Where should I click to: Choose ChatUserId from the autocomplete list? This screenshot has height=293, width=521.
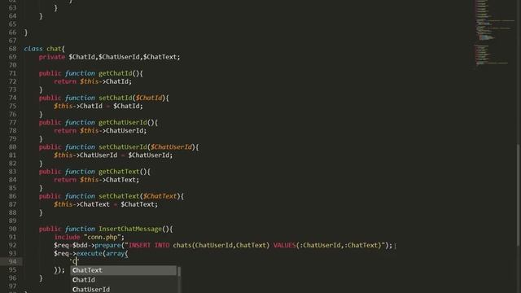point(123,289)
